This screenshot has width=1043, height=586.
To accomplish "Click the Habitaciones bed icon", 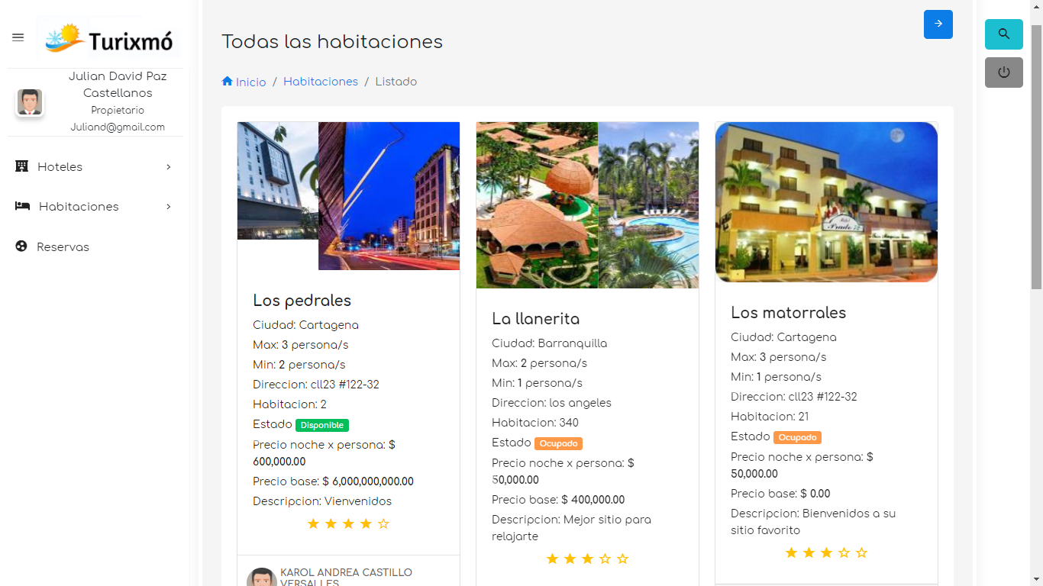I will [x=22, y=206].
